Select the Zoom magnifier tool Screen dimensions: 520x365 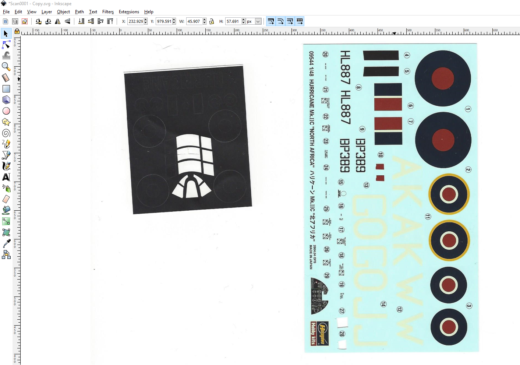[6, 67]
